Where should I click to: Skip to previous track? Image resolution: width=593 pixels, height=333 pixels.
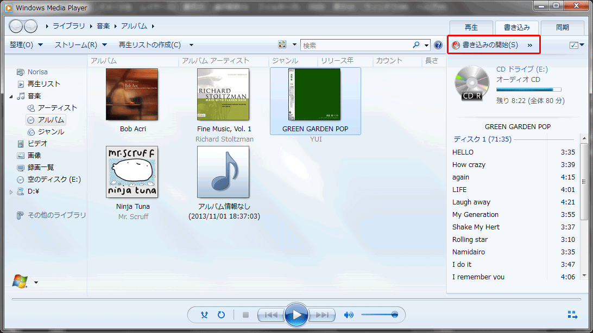coord(271,315)
